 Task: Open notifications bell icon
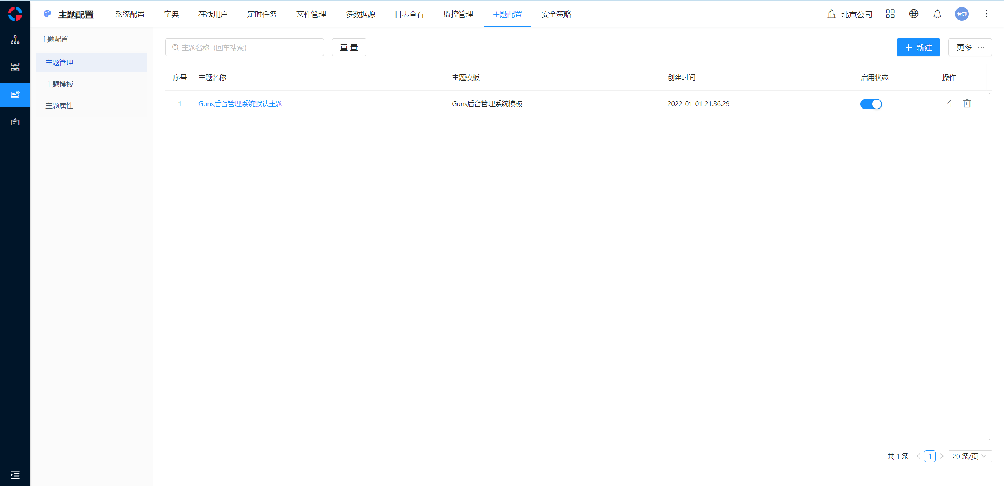(937, 15)
